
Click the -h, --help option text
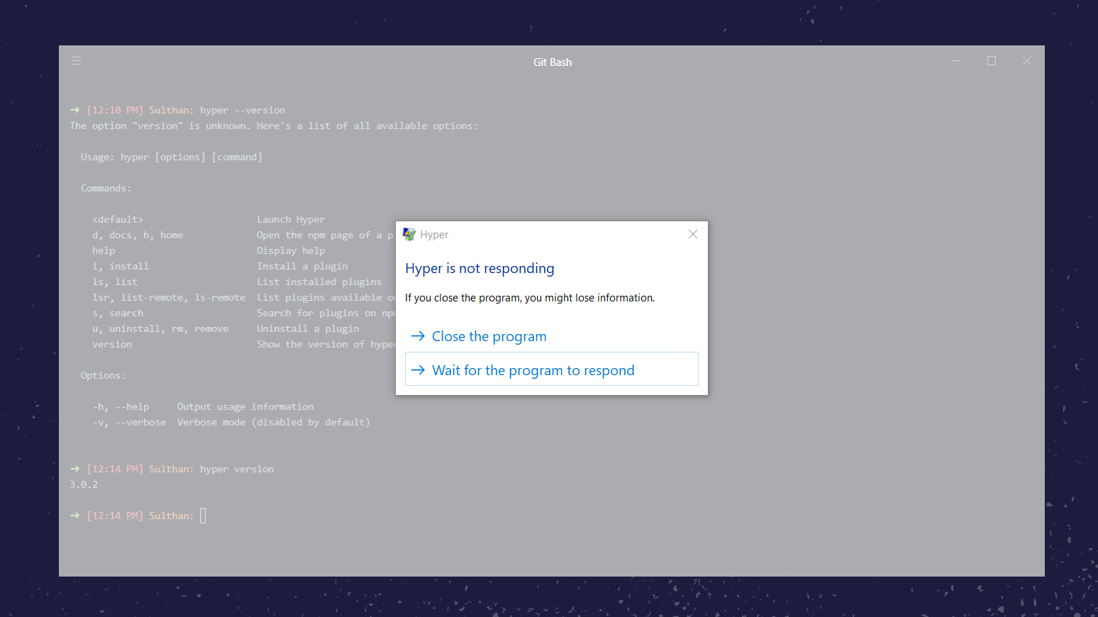point(121,406)
